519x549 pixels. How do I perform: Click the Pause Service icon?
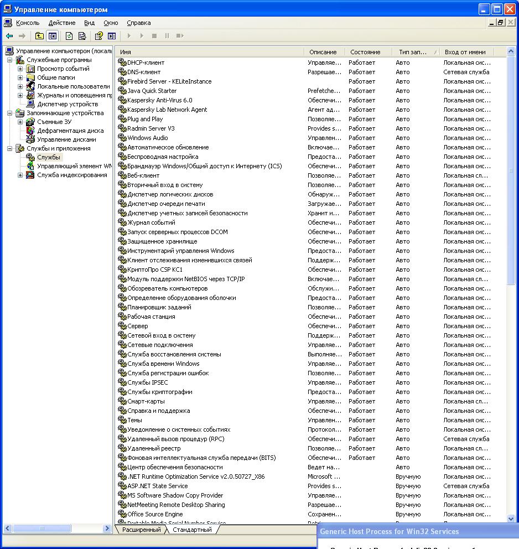coord(167,36)
